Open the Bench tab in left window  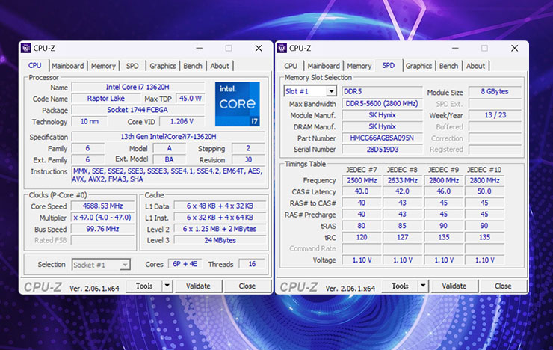tap(193, 66)
